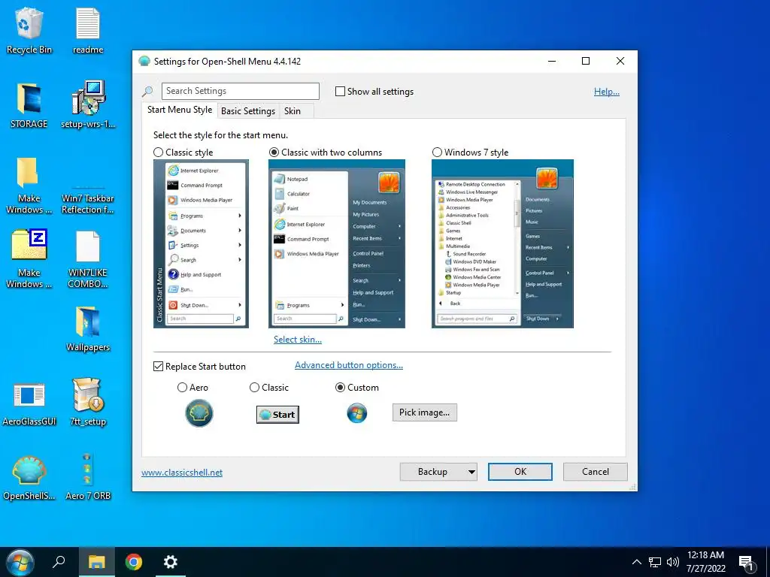Open the notification center icon
This screenshot has height=577, width=770.
(x=747, y=563)
